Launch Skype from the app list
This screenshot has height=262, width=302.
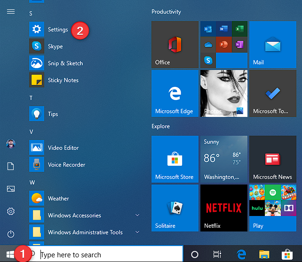click(55, 46)
